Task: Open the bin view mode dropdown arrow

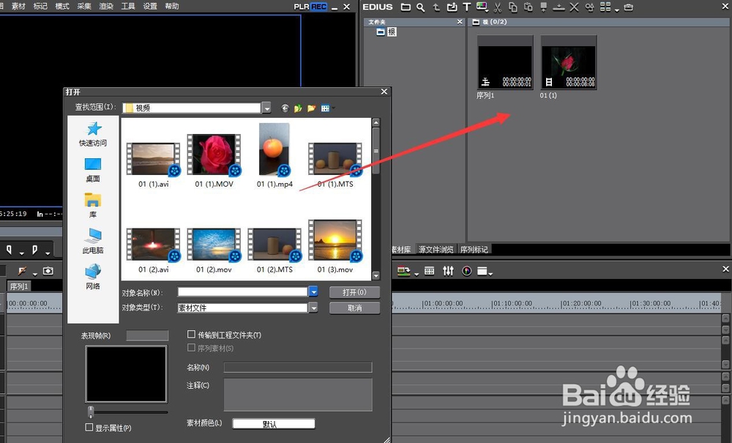Action: [616, 10]
